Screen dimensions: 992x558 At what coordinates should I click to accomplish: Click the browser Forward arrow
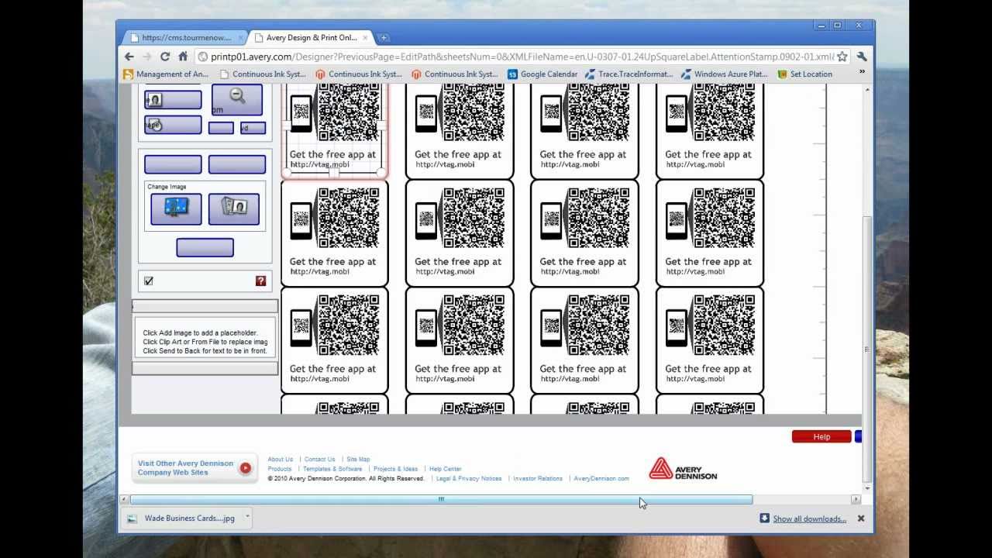146,57
